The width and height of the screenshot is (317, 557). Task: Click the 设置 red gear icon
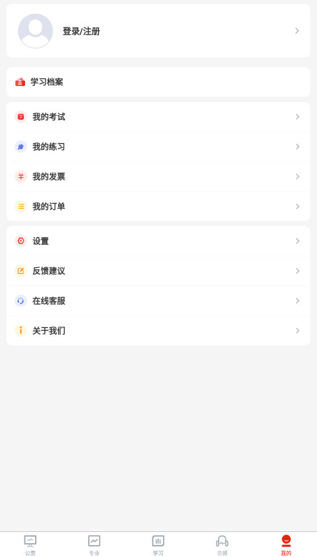[x=21, y=241]
